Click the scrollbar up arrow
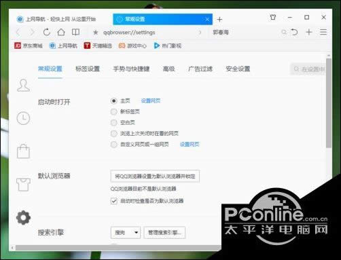The image size is (341, 260). click(329, 56)
